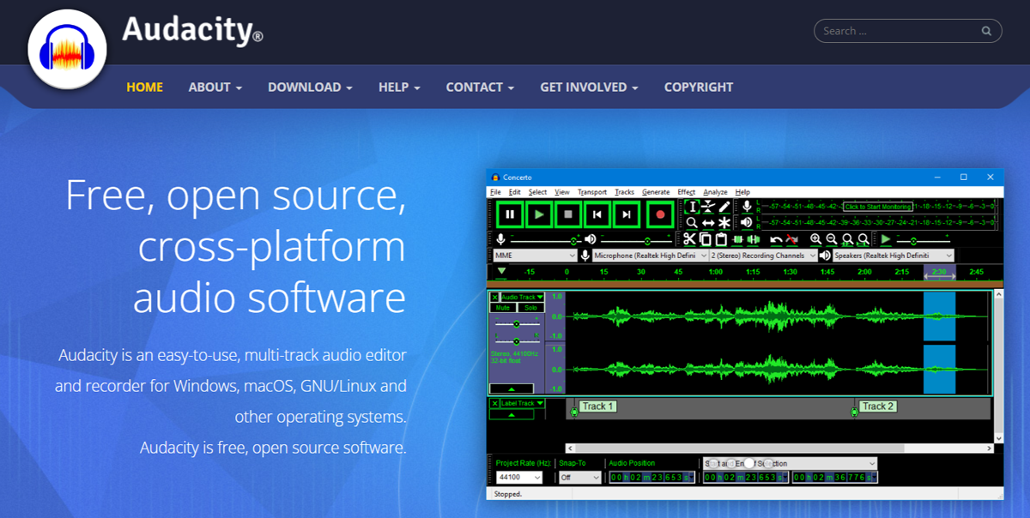Viewport: 1030px width, 518px height.
Task: Click the website Search input field
Action: [x=908, y=31]
